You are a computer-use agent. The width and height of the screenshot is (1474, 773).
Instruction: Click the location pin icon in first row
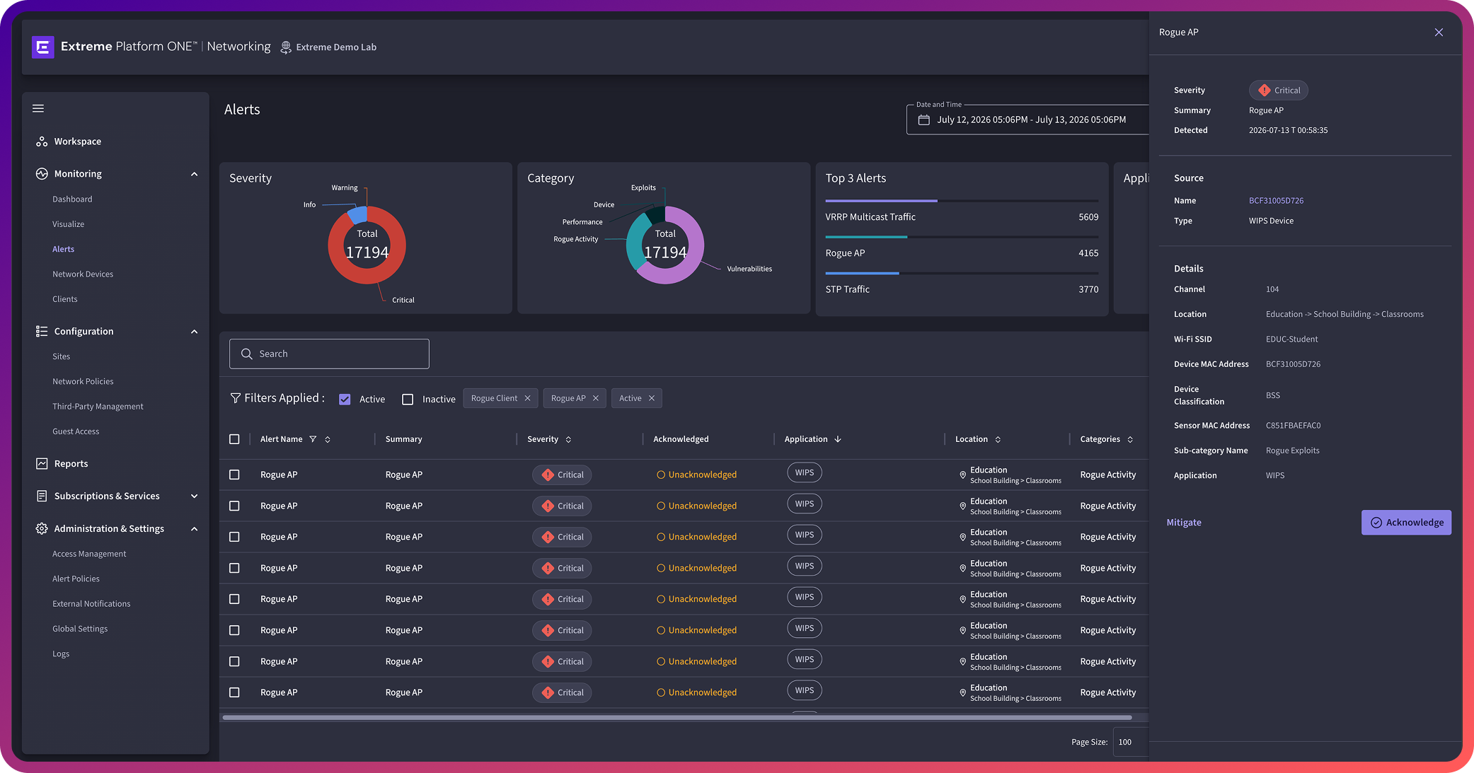point(962,475)
